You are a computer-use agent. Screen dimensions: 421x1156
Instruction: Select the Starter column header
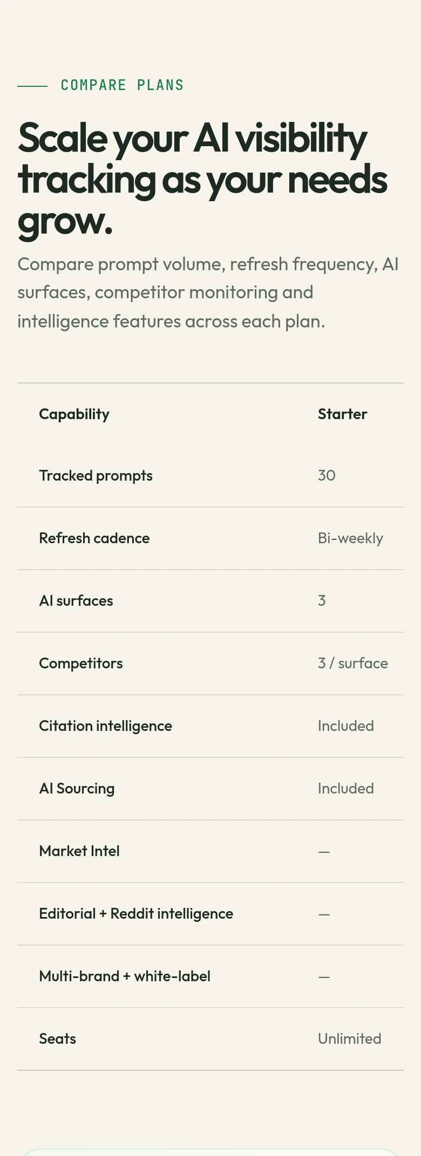pyautogui.click(x=342, y=414)
